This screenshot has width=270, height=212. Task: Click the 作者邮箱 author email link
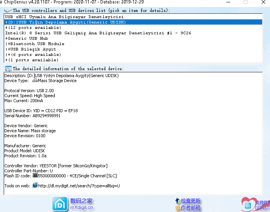pyautogui.click(x=191, y=207)
